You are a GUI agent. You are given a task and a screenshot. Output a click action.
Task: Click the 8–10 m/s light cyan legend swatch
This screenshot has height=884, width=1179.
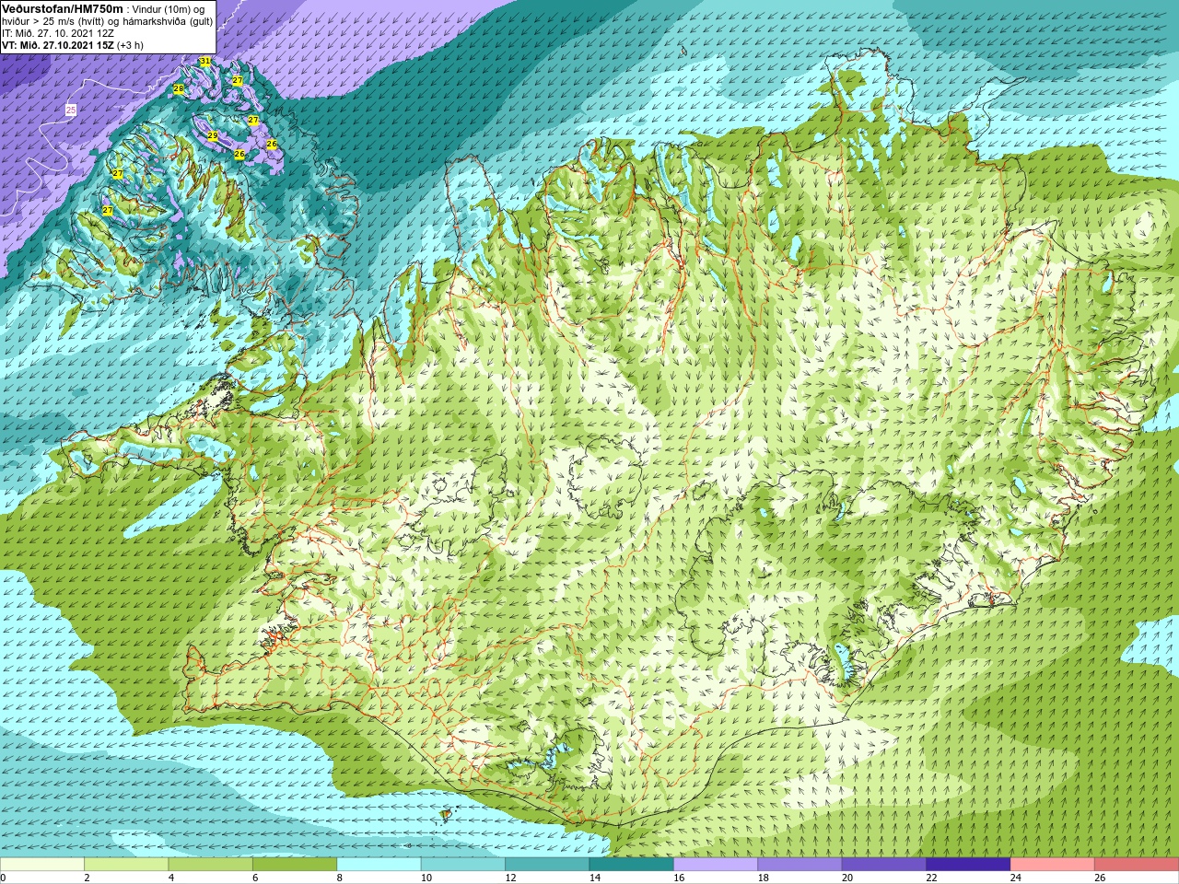(x=379, y=865)
